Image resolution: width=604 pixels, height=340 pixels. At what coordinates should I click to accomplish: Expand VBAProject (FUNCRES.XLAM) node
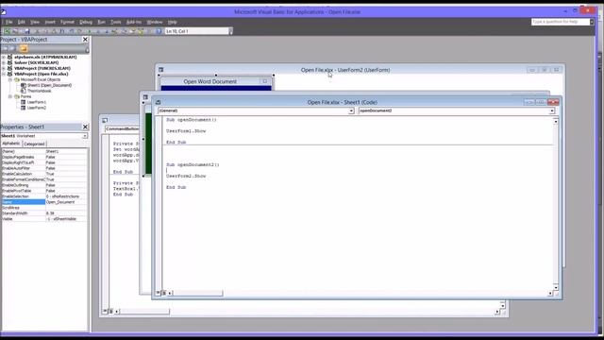coord(4,68)
